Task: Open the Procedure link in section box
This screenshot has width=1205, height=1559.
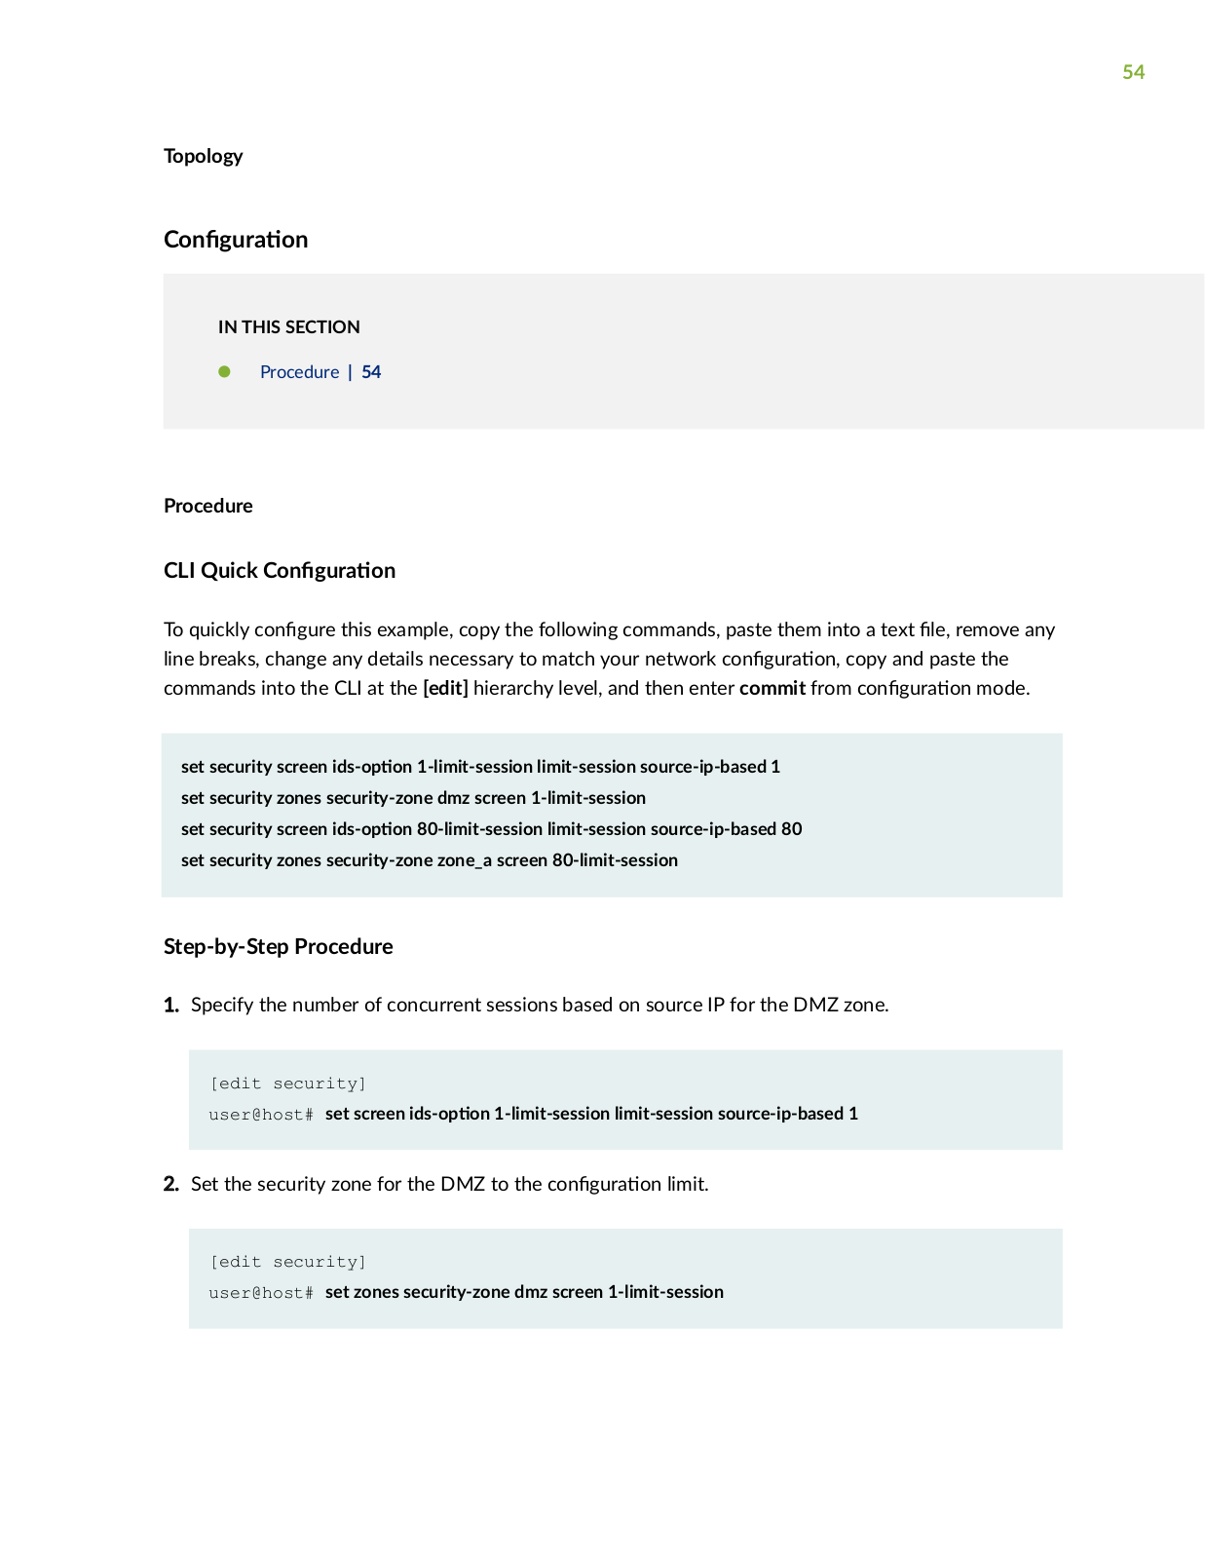Action: [299, 372]
